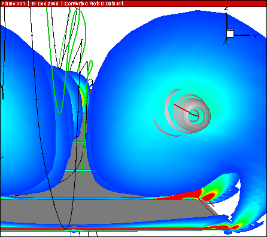
Task: Select the 19 Dec 2005 date text
Action: click(45, 4)
